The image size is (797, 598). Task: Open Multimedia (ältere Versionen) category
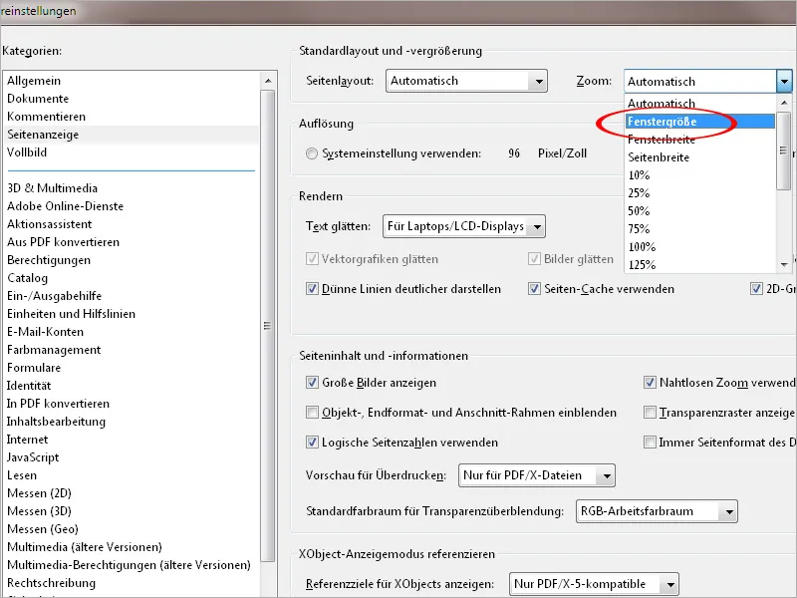pyautogui.click(x=85, y=547)
